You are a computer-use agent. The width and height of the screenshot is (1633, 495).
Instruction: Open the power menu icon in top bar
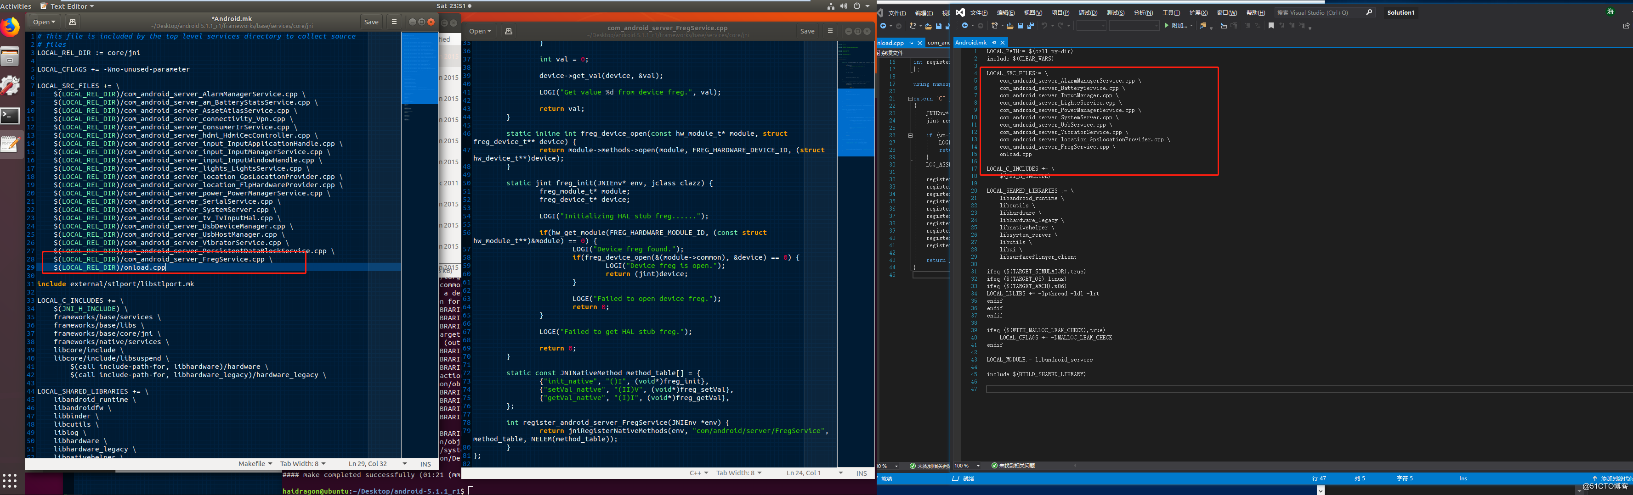tap(856, 6)
